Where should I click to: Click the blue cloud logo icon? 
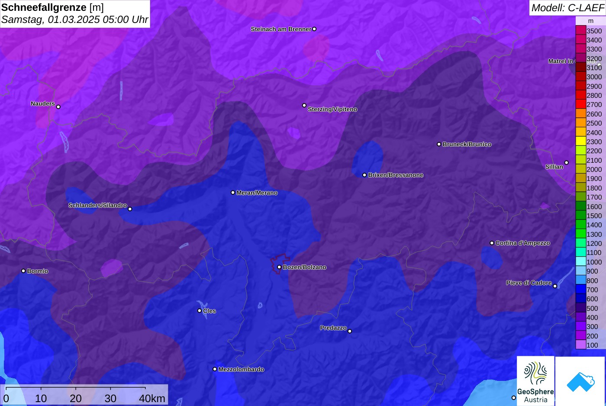click(x=580, y=381)
